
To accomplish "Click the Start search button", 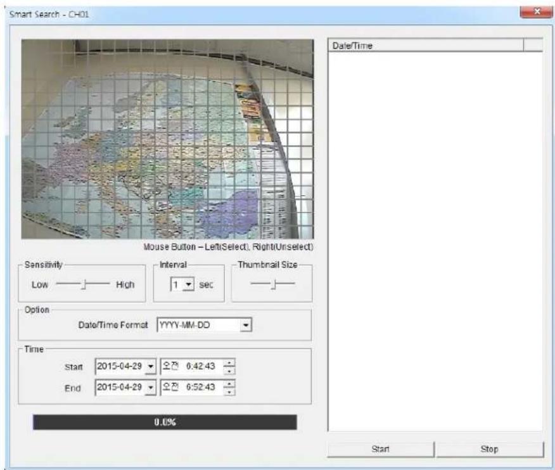I will click(381, 449).
